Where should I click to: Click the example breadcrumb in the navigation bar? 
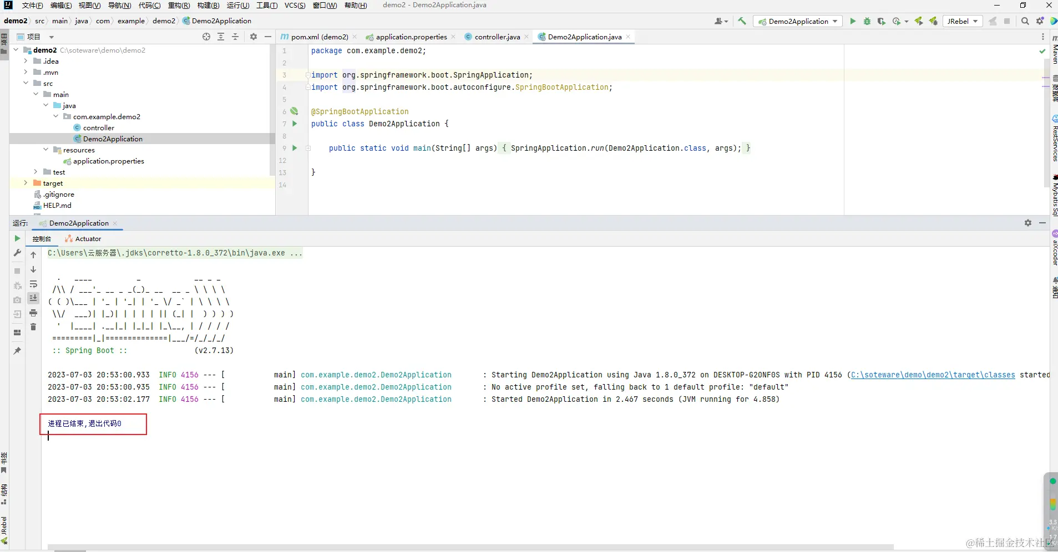pos(131,21)
